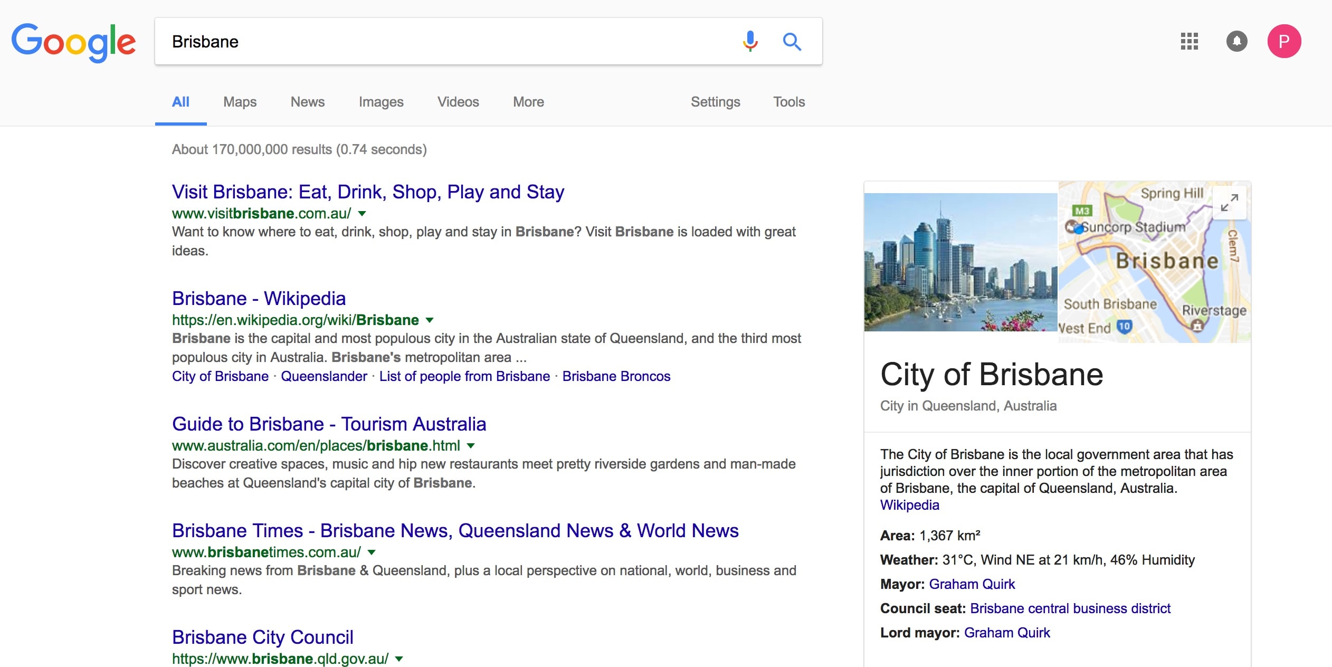This screenshot has height=667, width=1332.
Task: Open search Tools
Action: pos(789,102)
